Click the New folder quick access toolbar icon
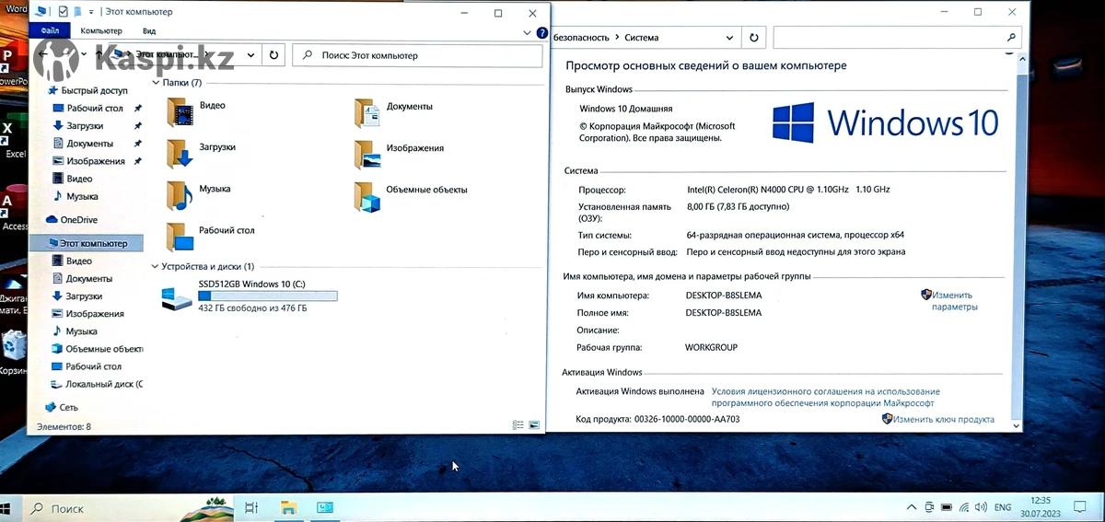The image size is (1105, 522). pos(78,12)
